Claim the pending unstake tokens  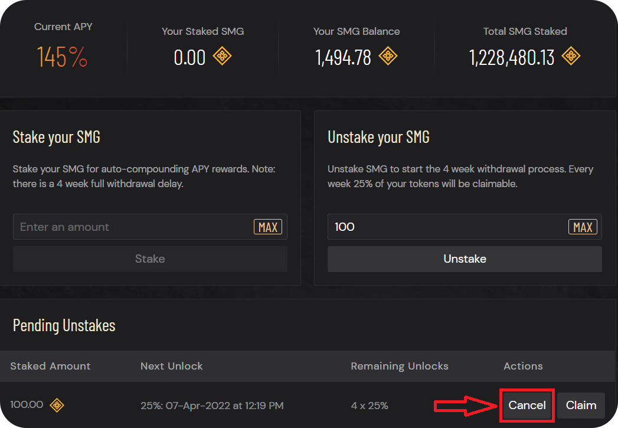coord(581,405)
